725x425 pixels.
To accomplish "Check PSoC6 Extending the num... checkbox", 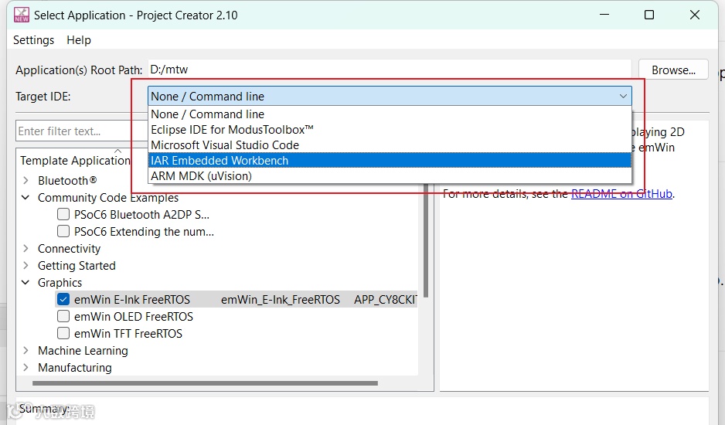I will pyautogui.click(x=63, y=231).
